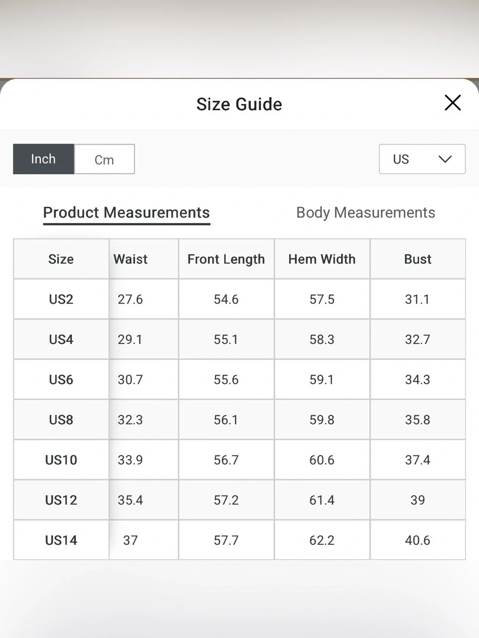The width and height of the screenshot is (479, 638).
Task: Select the Body Measurements tab
Action: click(x=365, y=213)
